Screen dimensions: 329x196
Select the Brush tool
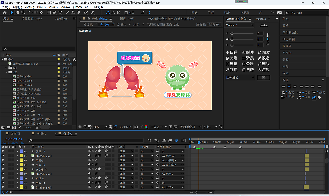coord(67,12)
